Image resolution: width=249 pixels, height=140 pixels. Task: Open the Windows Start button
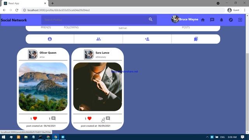[4, 137]
